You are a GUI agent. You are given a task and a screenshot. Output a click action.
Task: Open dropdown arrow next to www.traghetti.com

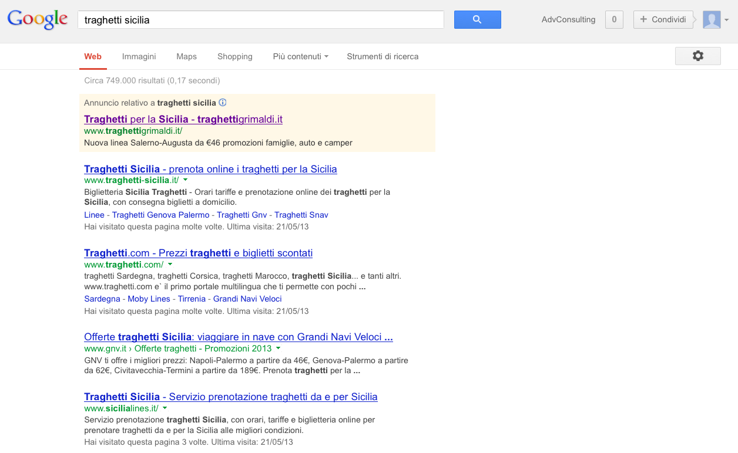pyautogui.click(x=170, y=264)
